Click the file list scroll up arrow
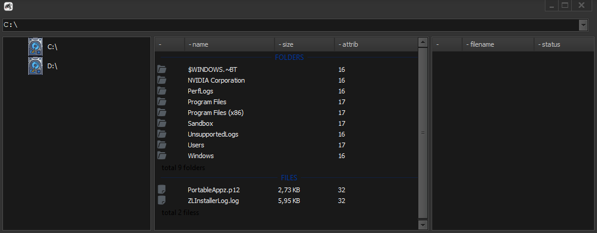 click(x=423, y=43)
